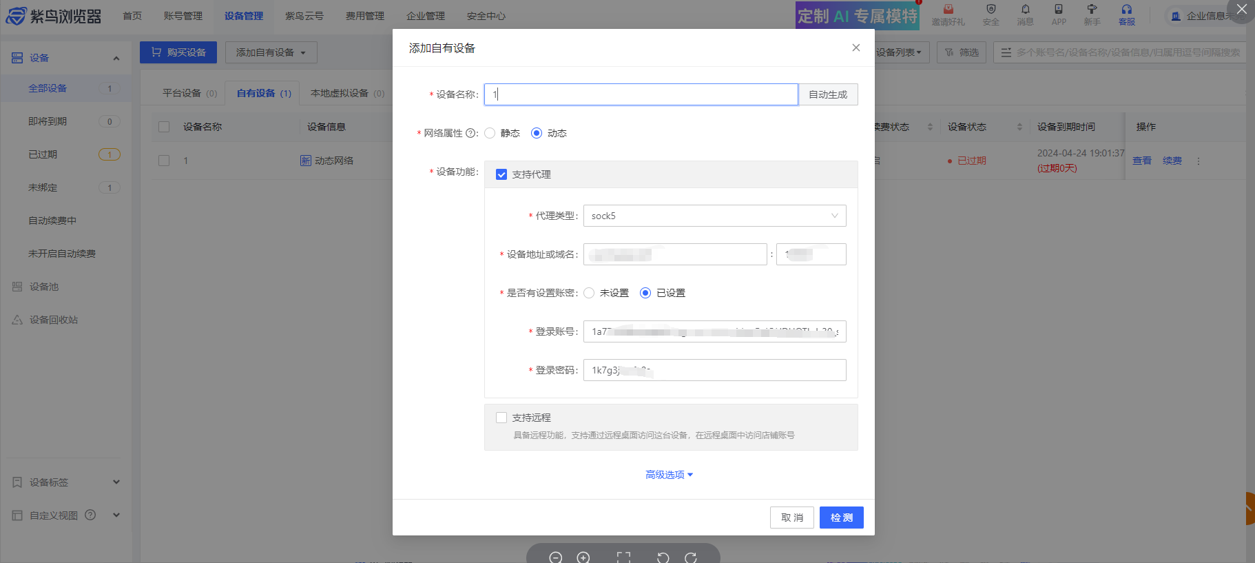Open the 新手 guide icon
The width and height of the screenshot is (1255, 563).
pyautogui.click(x=1092, y=10)
